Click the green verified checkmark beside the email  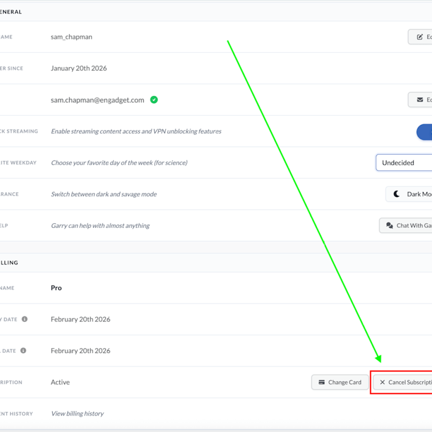point(154,100)
